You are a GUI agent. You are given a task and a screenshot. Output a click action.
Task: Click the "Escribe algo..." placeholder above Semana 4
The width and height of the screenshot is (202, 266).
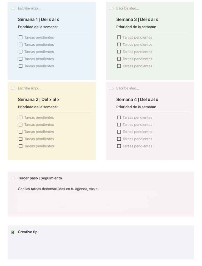(128, 88)
